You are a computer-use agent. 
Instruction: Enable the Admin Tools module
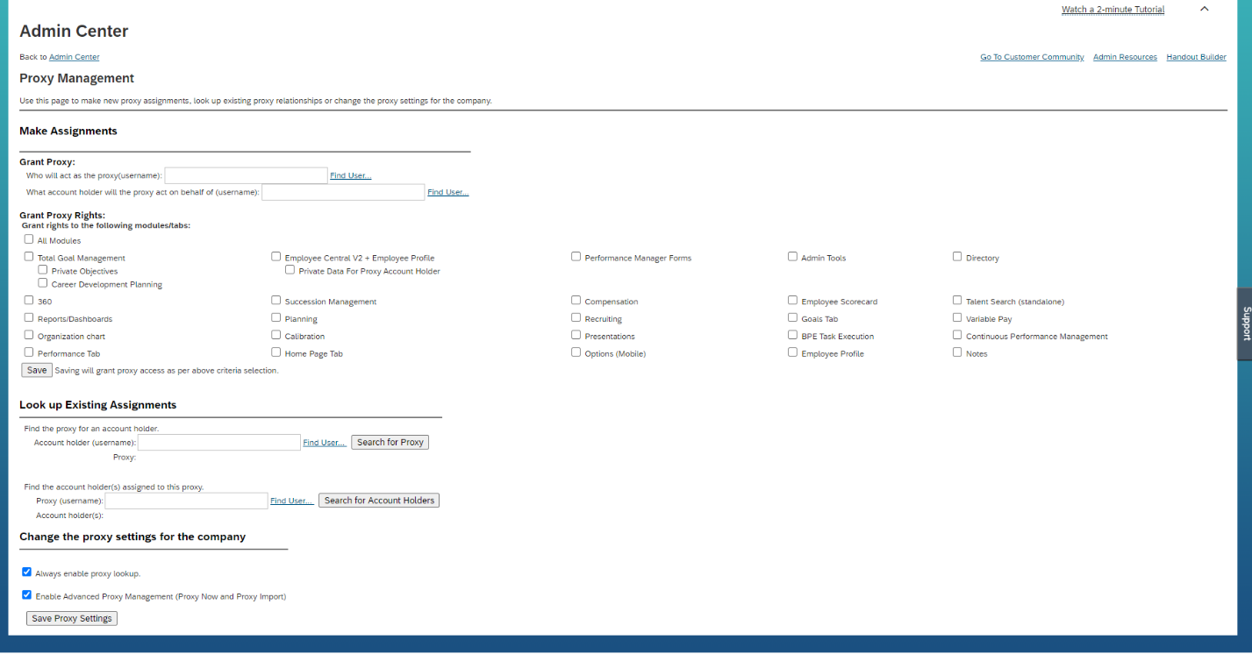(792, 256)
